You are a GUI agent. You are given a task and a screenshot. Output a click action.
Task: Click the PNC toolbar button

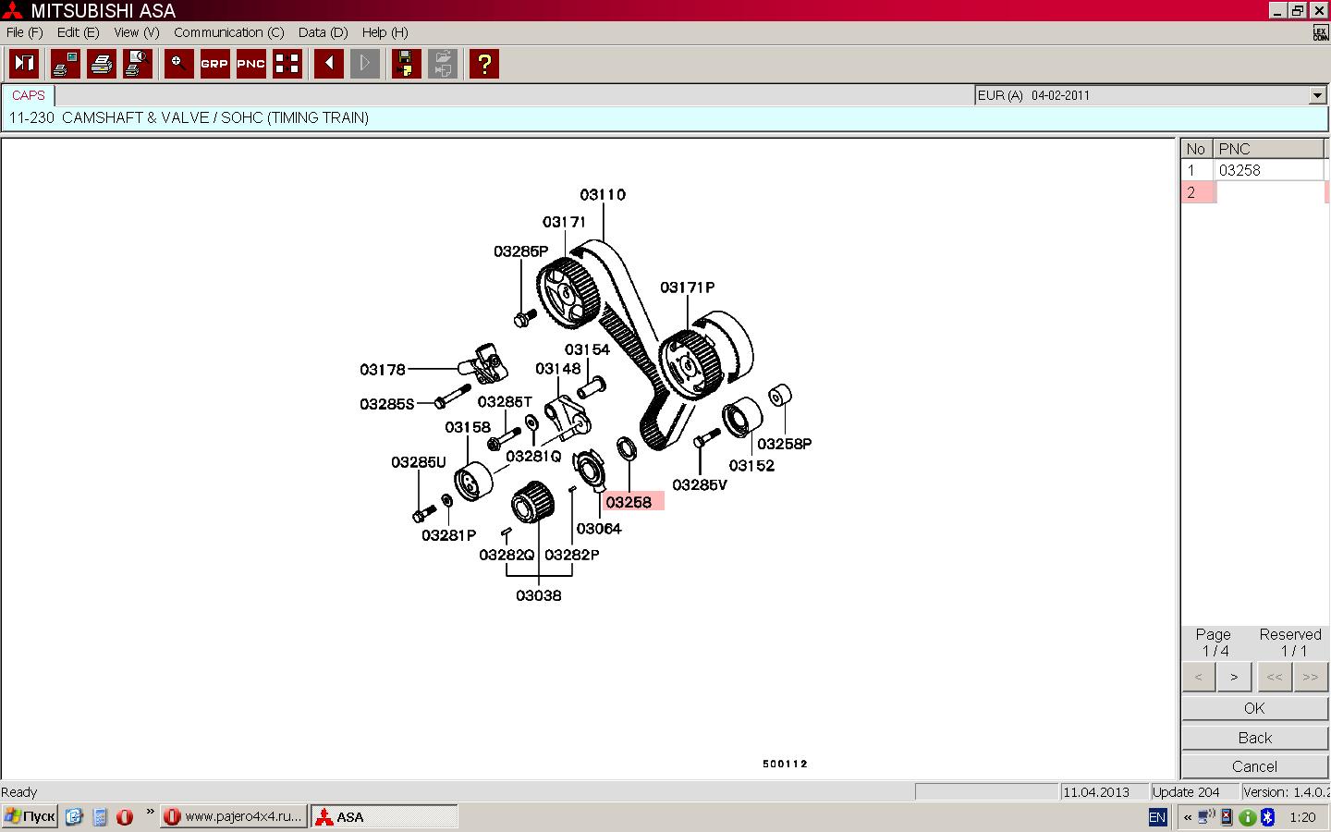(250, 64)
